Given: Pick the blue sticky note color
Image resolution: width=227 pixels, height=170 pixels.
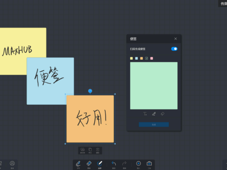Looking at the screenshot, I should tap(137, 58).
